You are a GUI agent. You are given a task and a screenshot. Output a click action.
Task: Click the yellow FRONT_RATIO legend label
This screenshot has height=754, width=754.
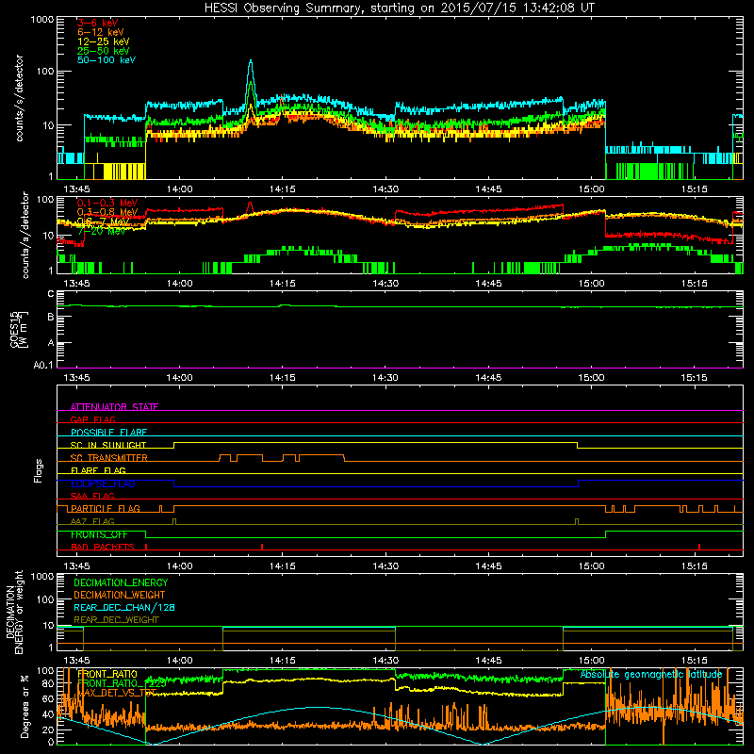point(107,674)
